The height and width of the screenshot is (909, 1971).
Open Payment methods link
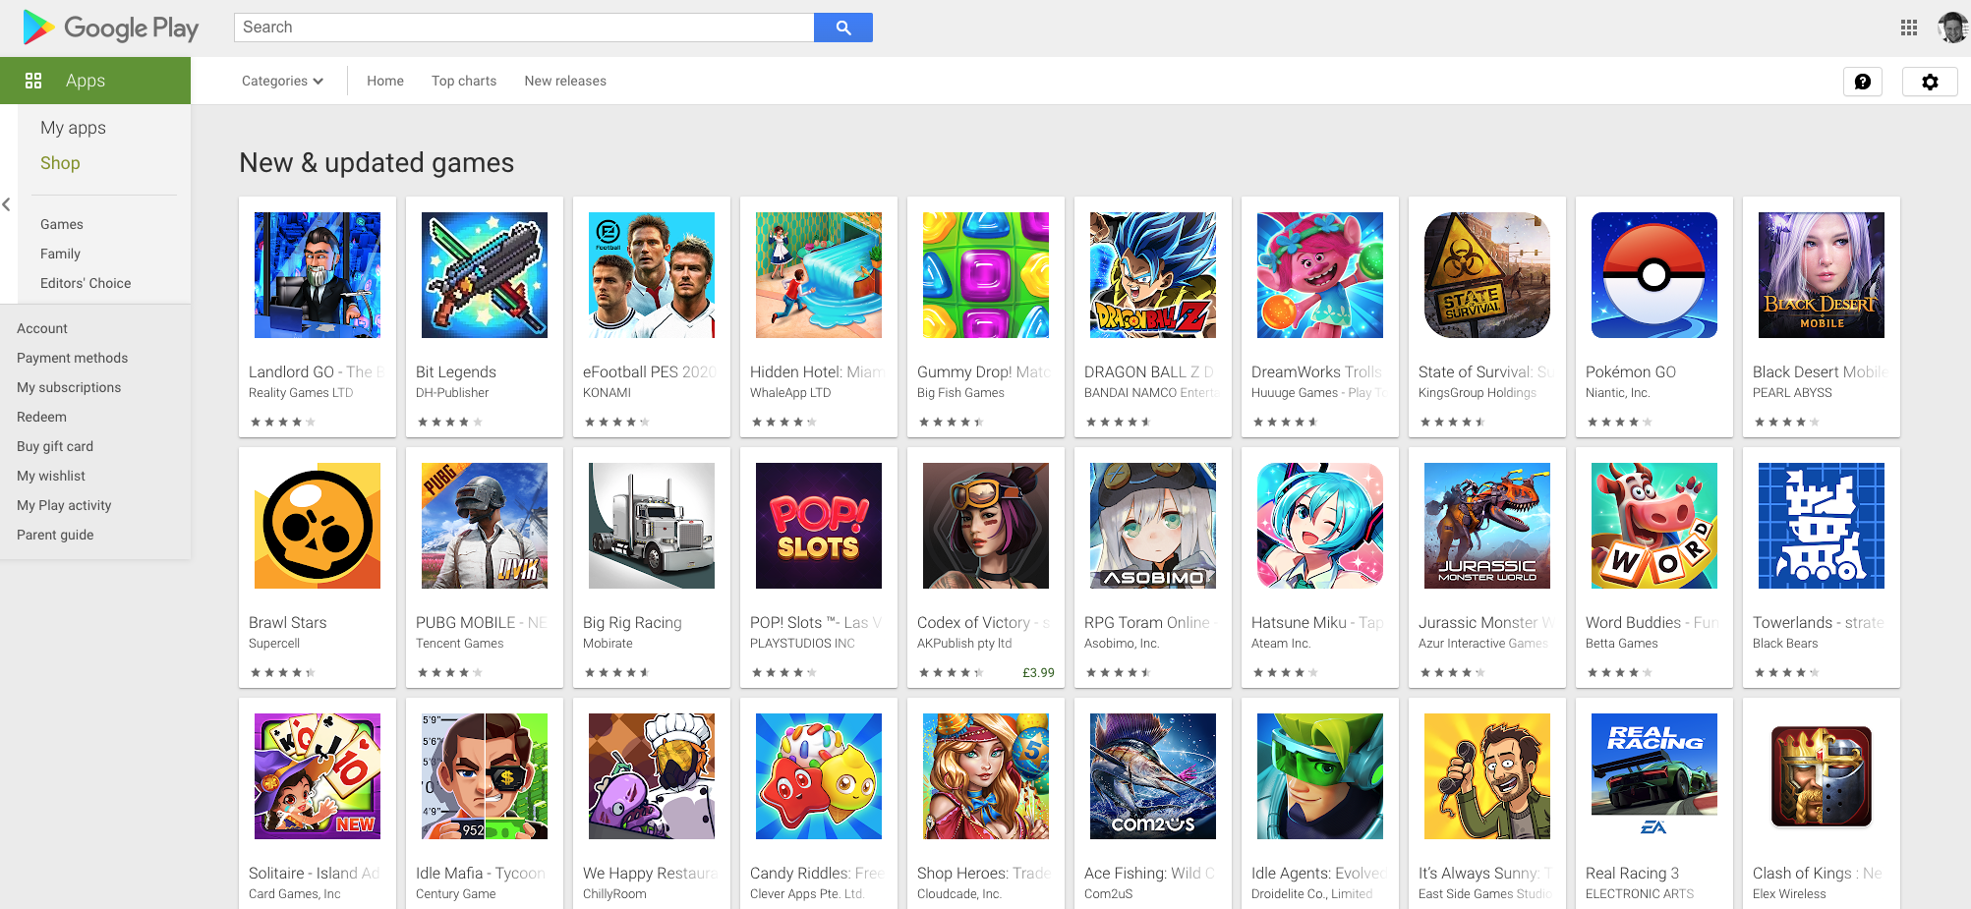[x=72, y=358]
